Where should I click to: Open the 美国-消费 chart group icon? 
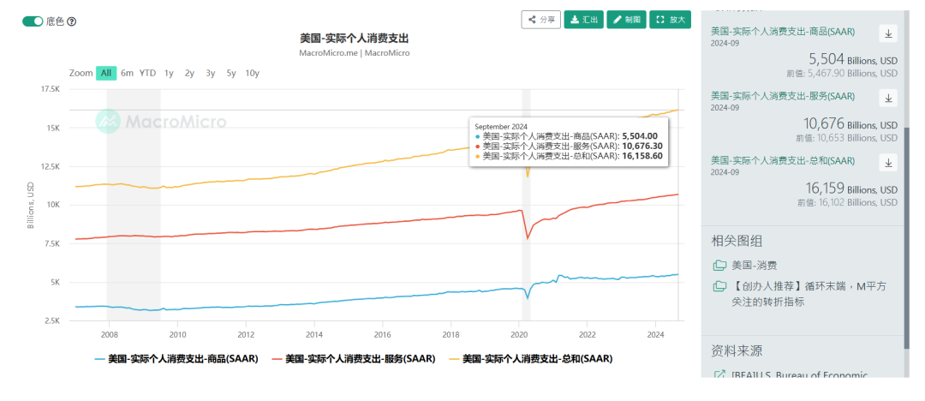[719, 266]
